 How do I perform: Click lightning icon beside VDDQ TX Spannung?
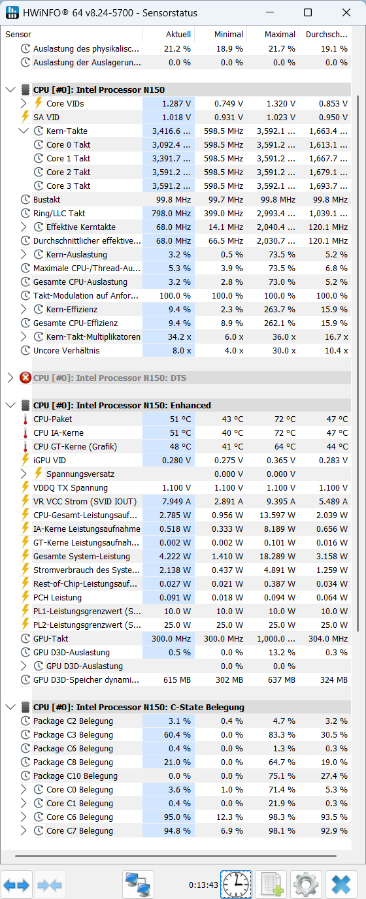coord(25,487)
